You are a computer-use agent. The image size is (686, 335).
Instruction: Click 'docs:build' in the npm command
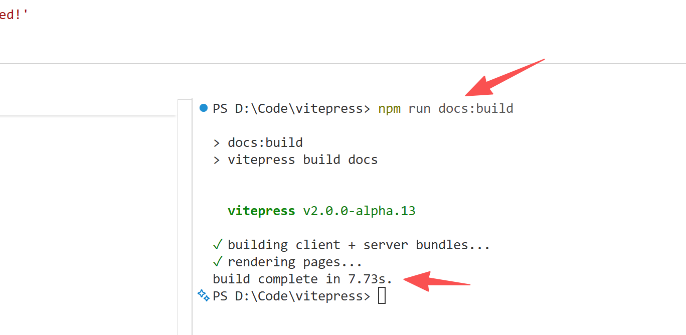coord(475,108)
